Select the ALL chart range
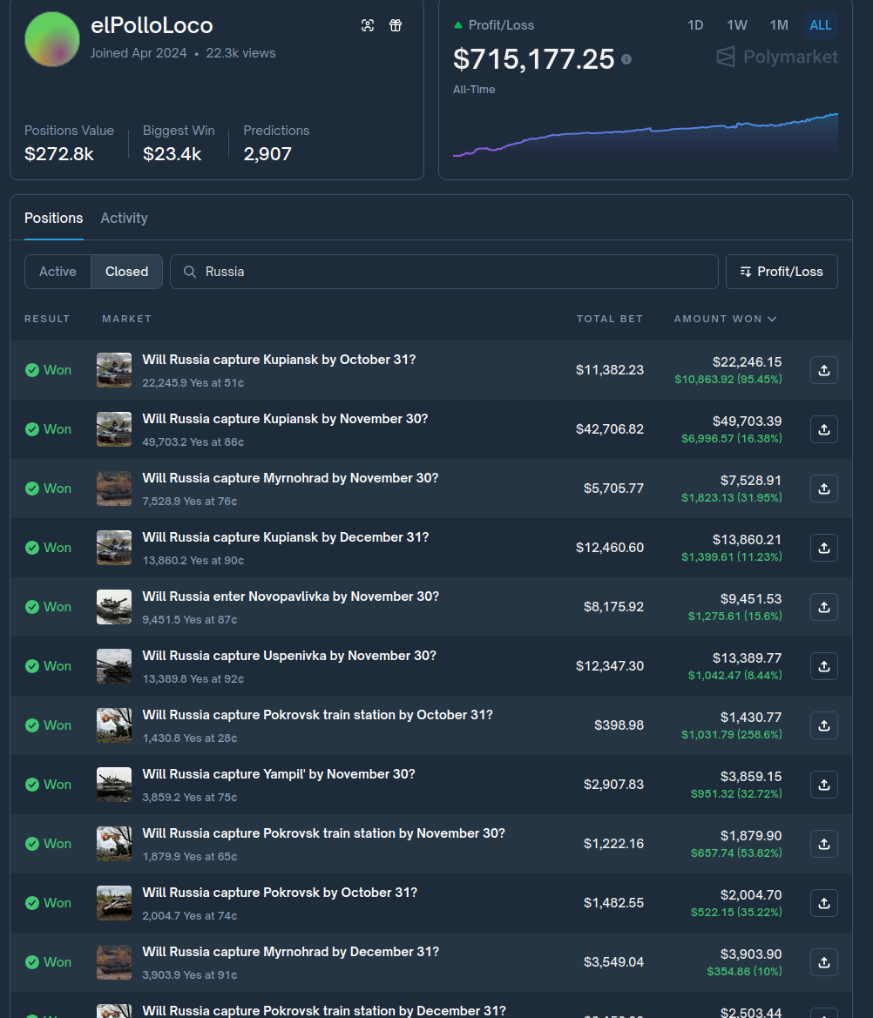The height and width of the screenshot is (1018, 873). point(821,25)
